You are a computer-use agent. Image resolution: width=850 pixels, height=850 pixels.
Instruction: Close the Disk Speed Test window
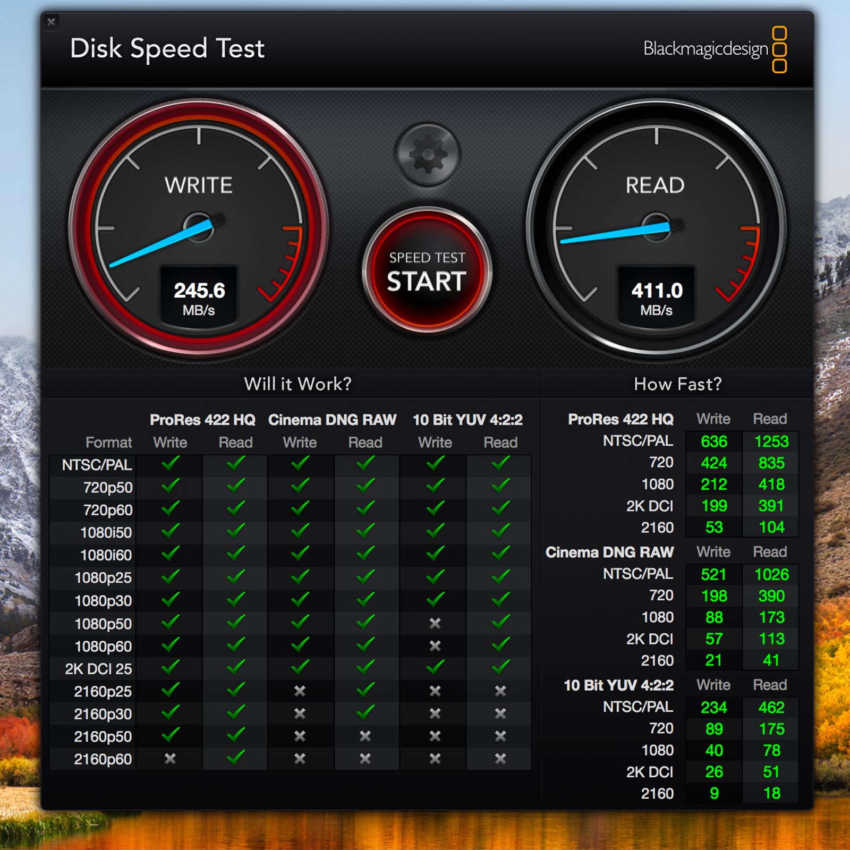(52, 22)
